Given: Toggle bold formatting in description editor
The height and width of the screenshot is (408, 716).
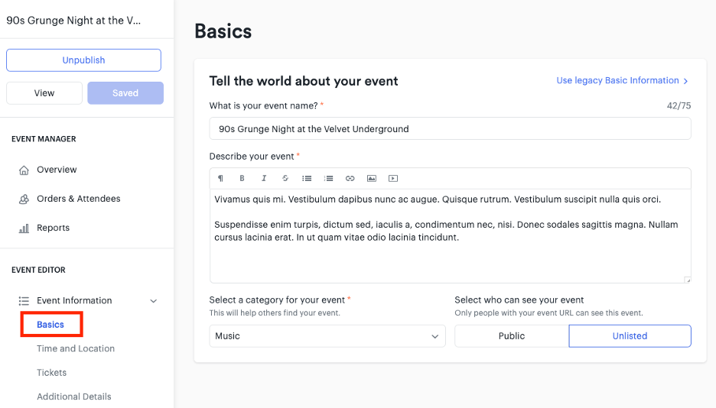Looking at the screenshot, I should tap(242, 178).
